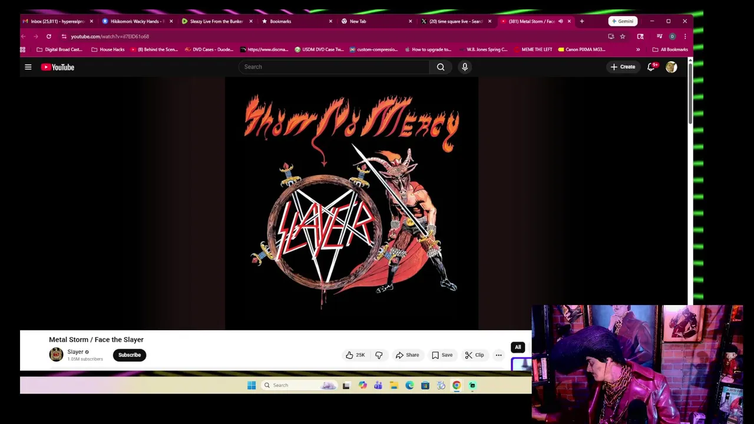Open DVD Cases bookmark
The height and width of the screenshot is (424, 754).
coord(209,49)
